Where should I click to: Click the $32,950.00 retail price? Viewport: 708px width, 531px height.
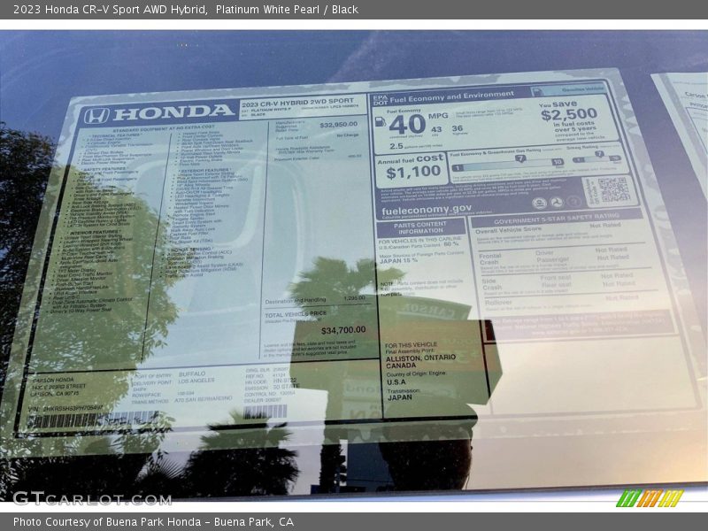[338, 125]
